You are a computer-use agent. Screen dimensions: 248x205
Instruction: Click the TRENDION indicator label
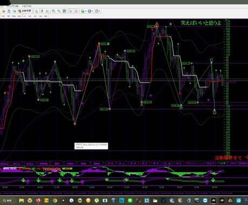(x=51, y=169)
